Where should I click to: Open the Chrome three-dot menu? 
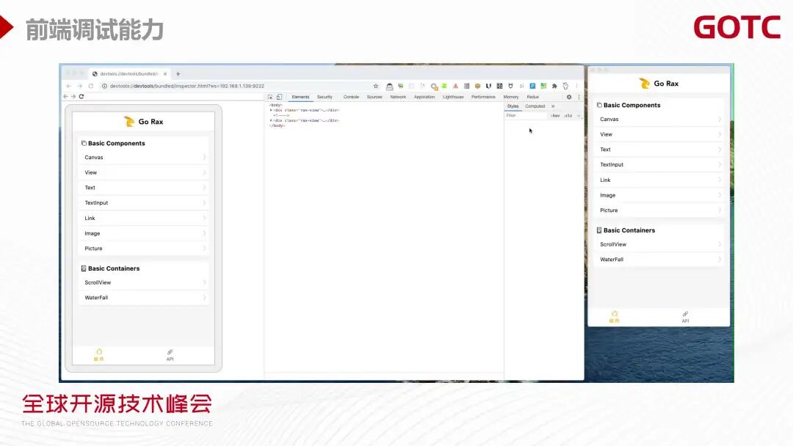click(576, 86)
